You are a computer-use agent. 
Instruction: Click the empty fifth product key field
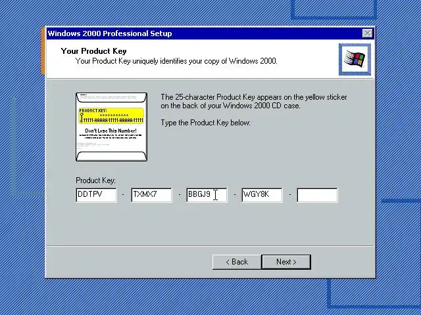point(317,195)
